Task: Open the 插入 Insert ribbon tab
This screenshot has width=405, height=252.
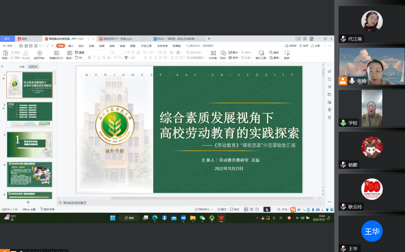Action: point(71,46)
